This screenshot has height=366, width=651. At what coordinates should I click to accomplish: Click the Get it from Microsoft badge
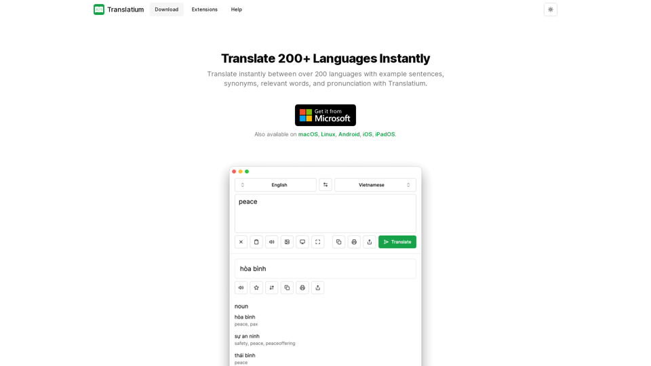coord(325,115)
